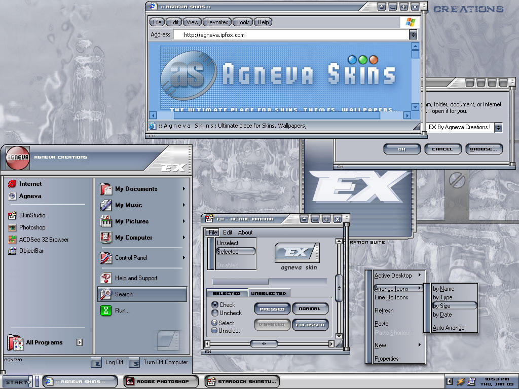Open the Favorites menu in browser
This screenshot has width=519, height=389.
(x=217, y=22)
